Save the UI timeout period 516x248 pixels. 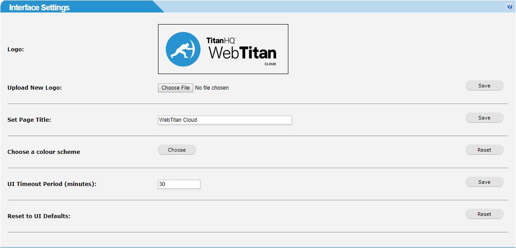coord(484,182)
